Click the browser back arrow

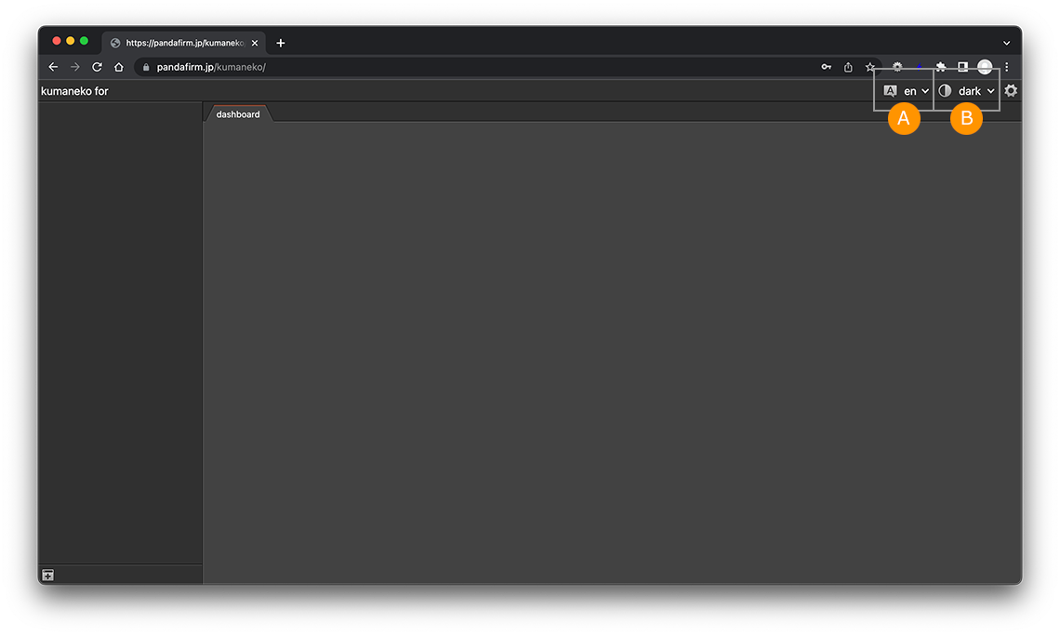point(53,67)
